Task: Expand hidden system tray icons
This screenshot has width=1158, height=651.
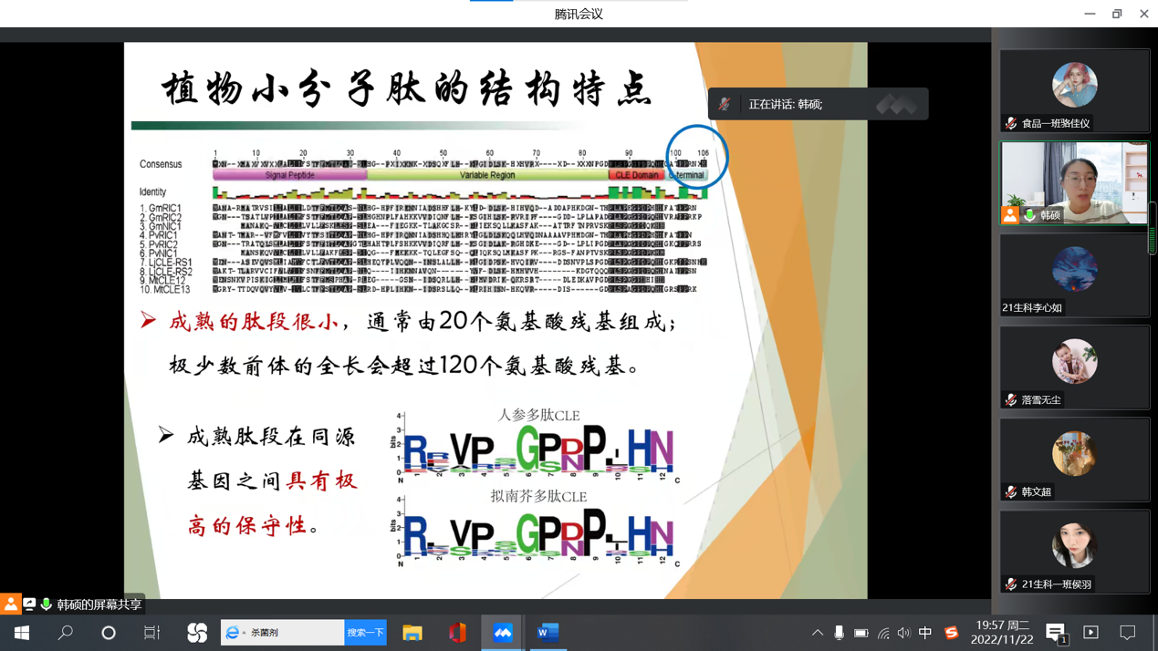Action: (818, 633)
